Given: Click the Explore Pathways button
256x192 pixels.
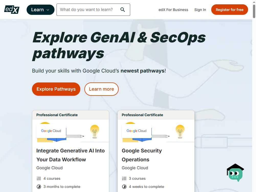Looking at the screenshot, I should (x=56, y=89).
